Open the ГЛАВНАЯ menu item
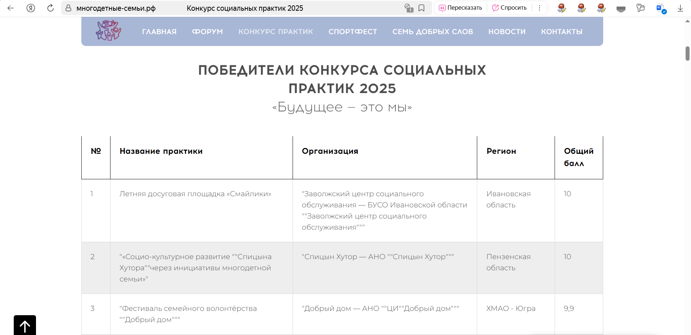 point(159,32)
